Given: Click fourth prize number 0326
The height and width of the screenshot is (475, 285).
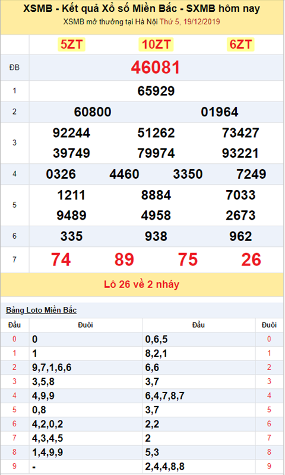Looking at the screenshot, I should point(61,174).
